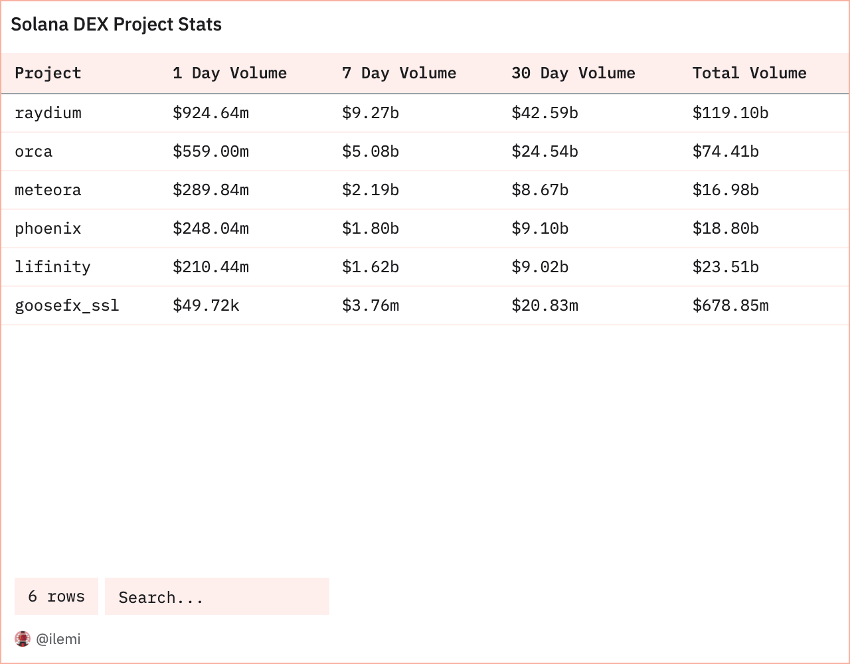
Task: Sort by the 7 Day Volume header
Action: point(398,73)
